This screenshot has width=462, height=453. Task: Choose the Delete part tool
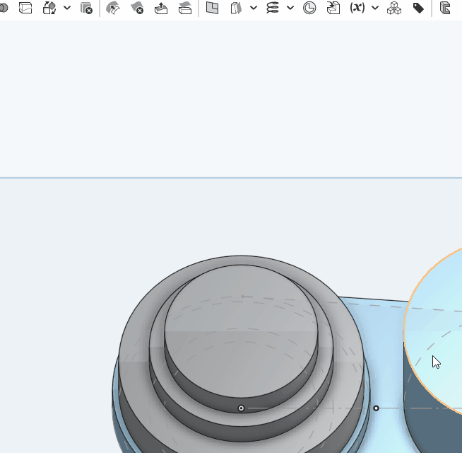(x=86, y=8)
